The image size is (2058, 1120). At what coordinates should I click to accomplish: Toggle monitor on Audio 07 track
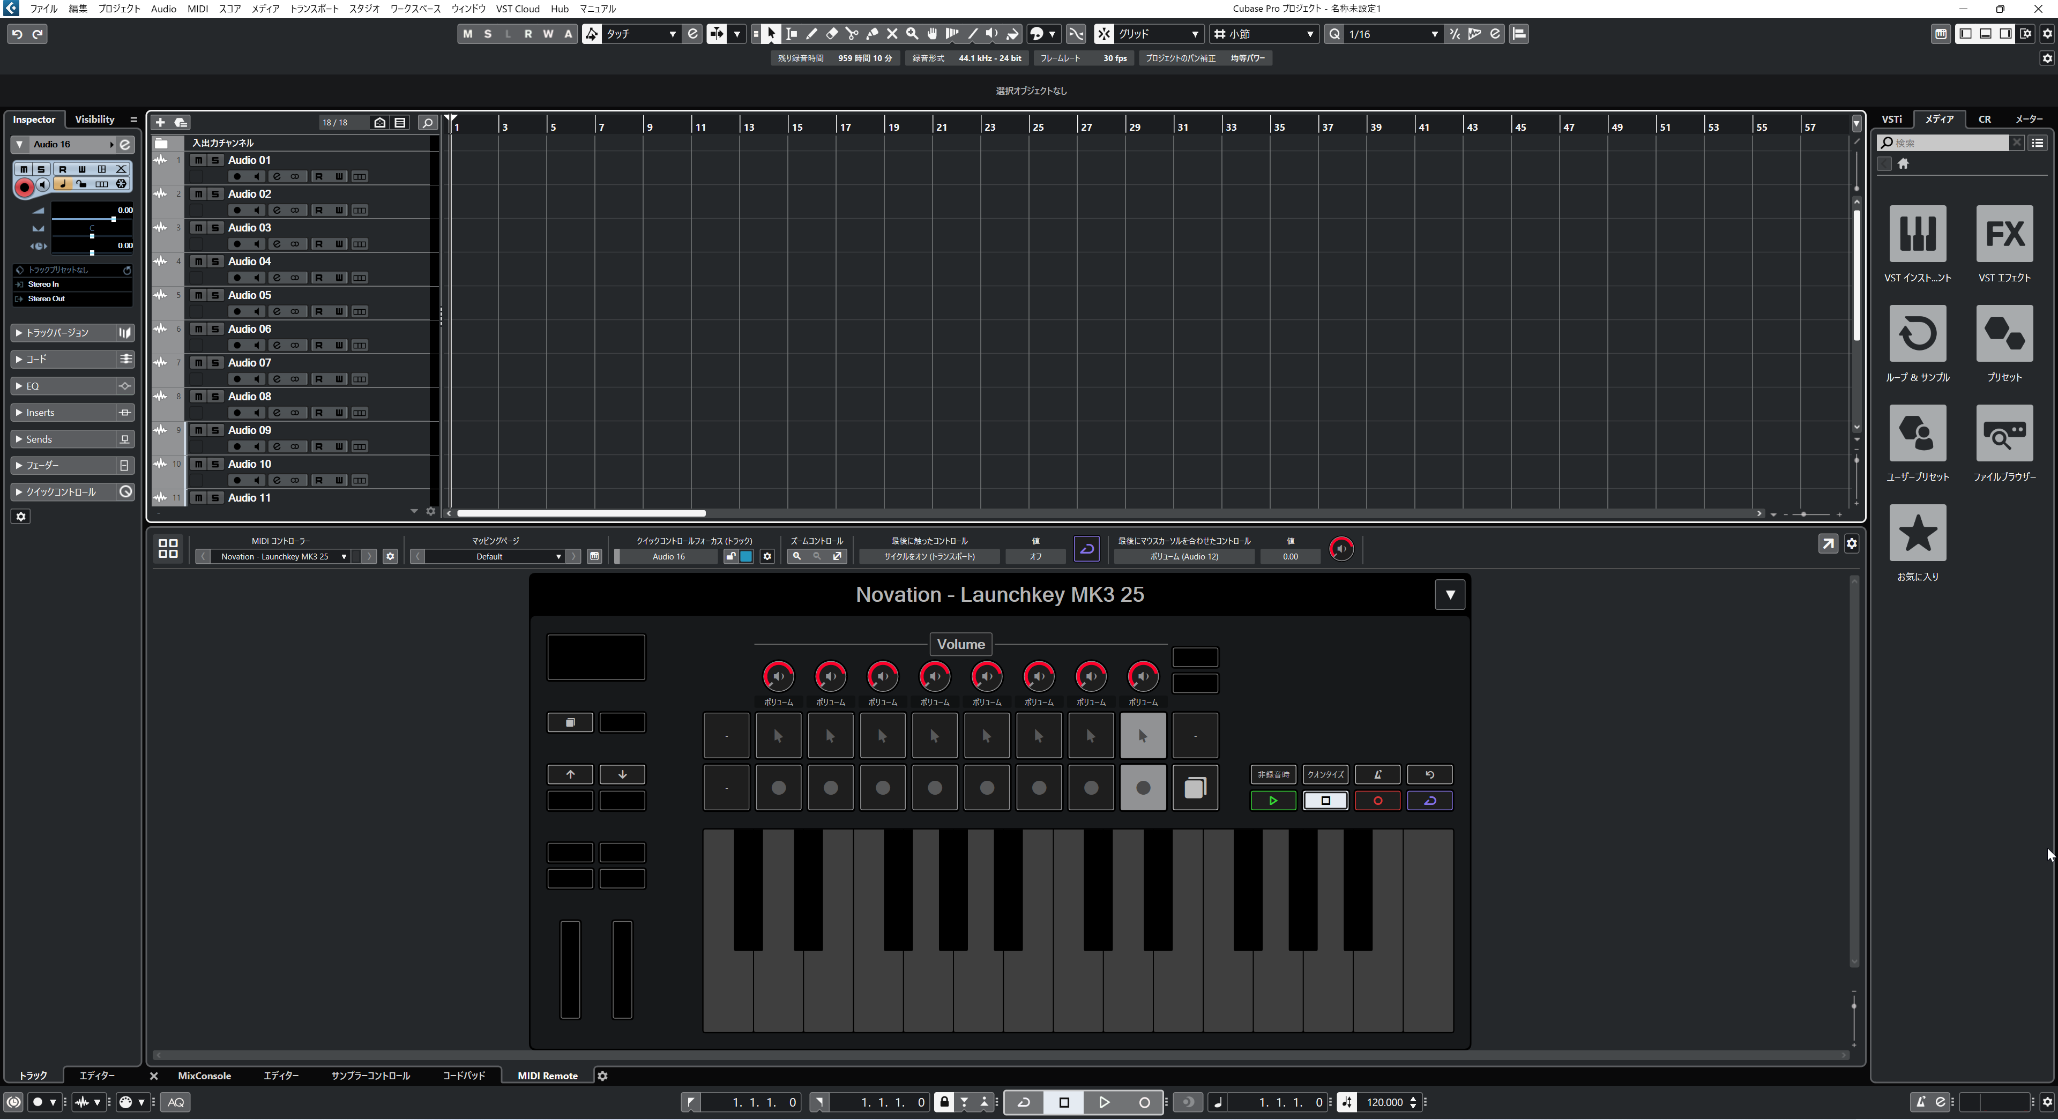(x=257, y=379)
